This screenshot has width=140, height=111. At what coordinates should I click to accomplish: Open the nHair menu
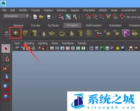tap(114, 10)
